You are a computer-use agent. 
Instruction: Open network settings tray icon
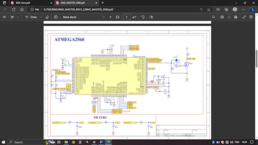227,142
